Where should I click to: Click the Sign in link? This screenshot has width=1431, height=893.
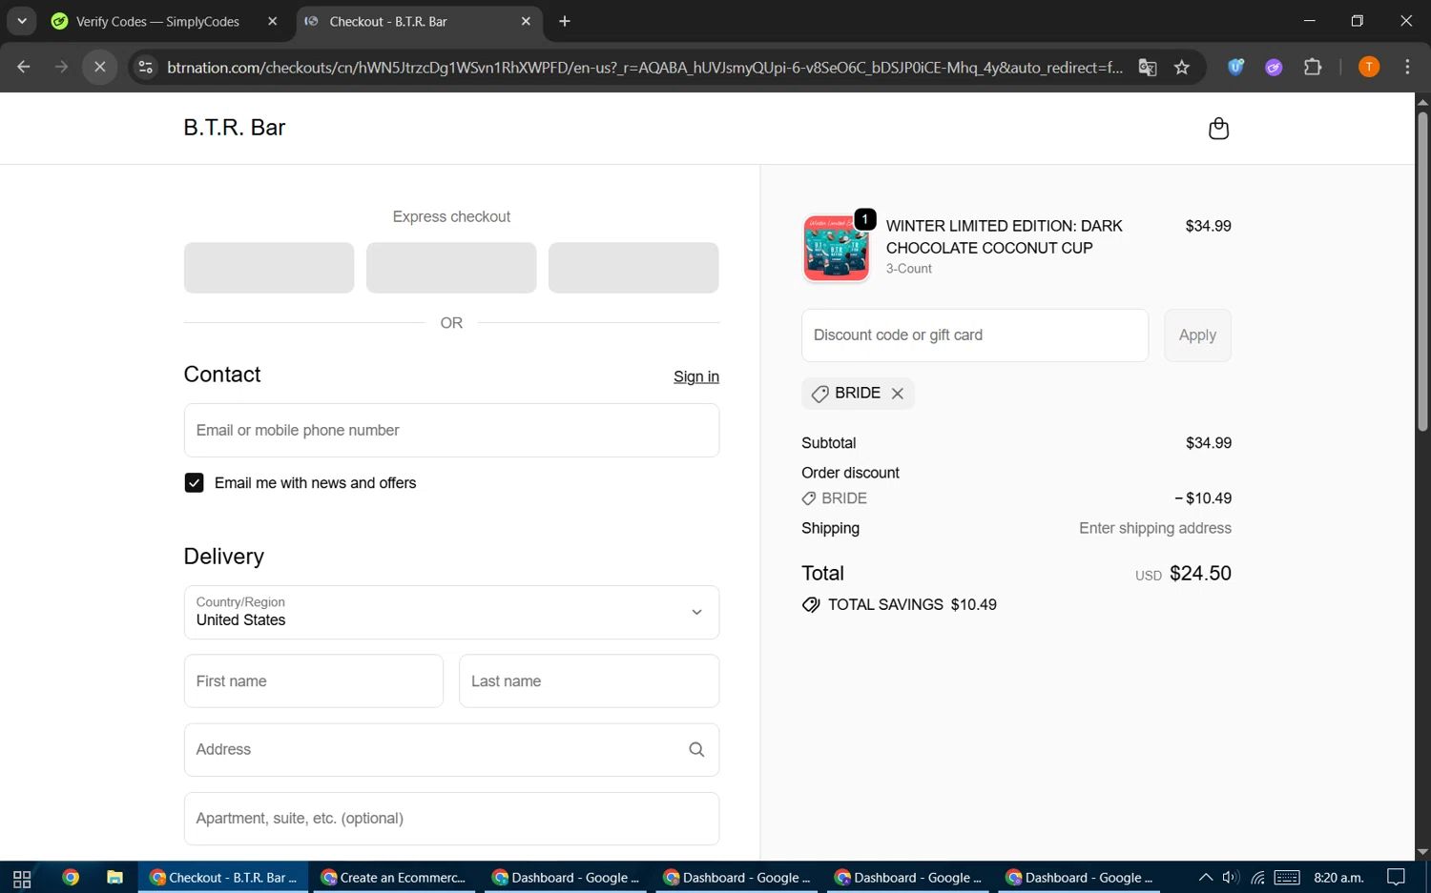click(x=696, y=376)
